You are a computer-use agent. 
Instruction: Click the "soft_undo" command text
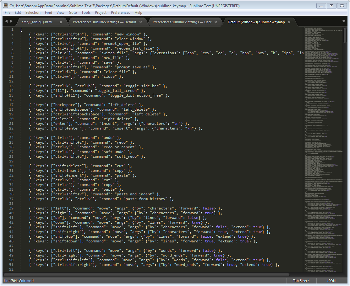coord(115,152)
